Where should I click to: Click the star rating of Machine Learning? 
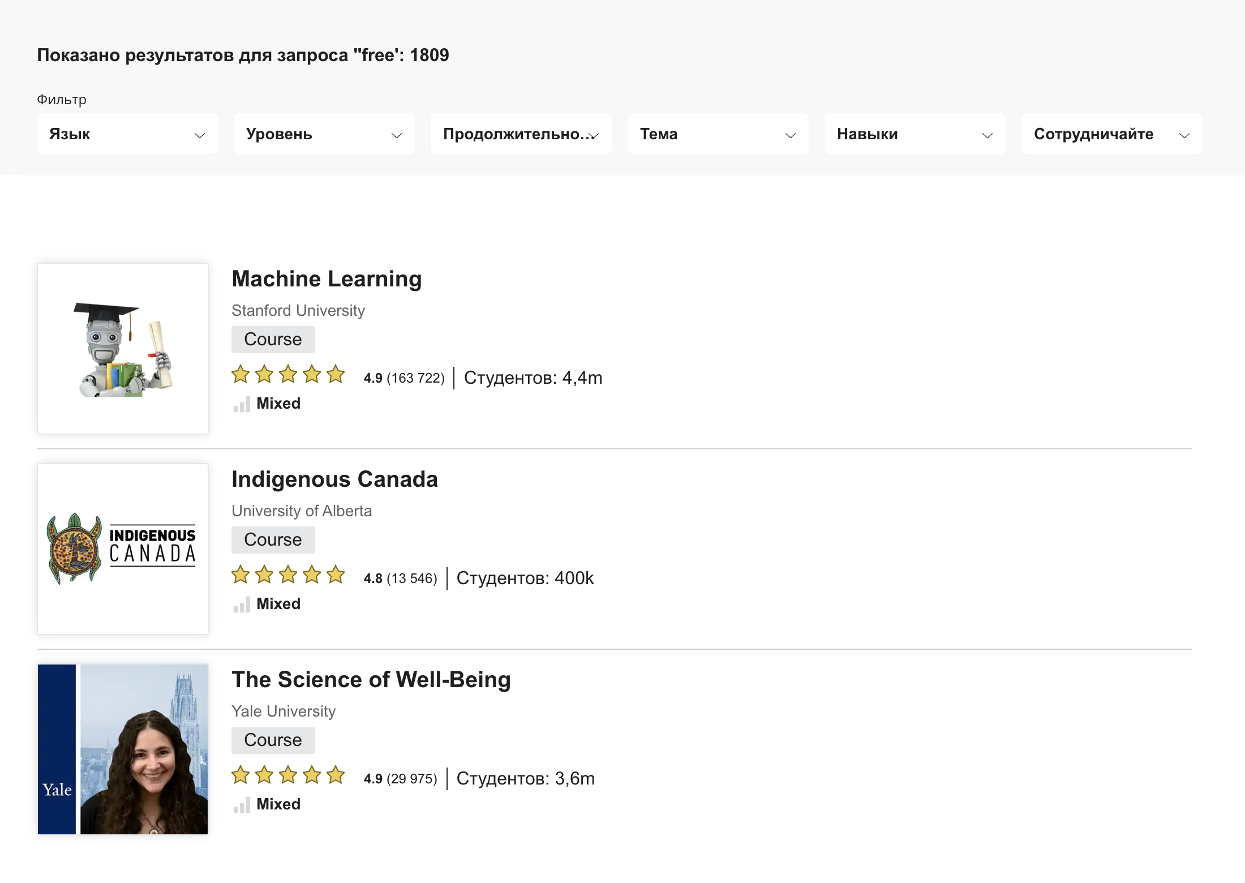288,375
